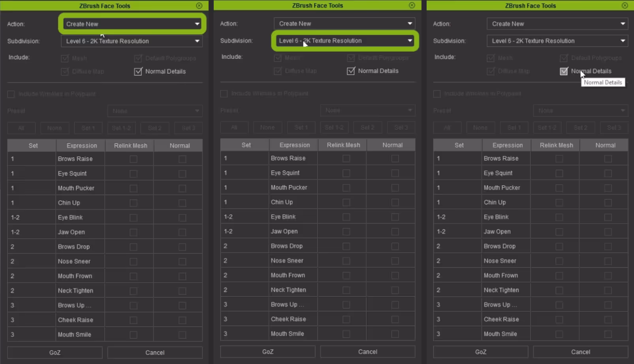Check Relink Mesh for Cheek Raise, right panel
This screenshot has width=634, height=364.
click(559, 319)
